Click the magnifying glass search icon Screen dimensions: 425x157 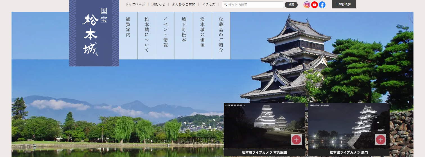(x=225, y=4)
